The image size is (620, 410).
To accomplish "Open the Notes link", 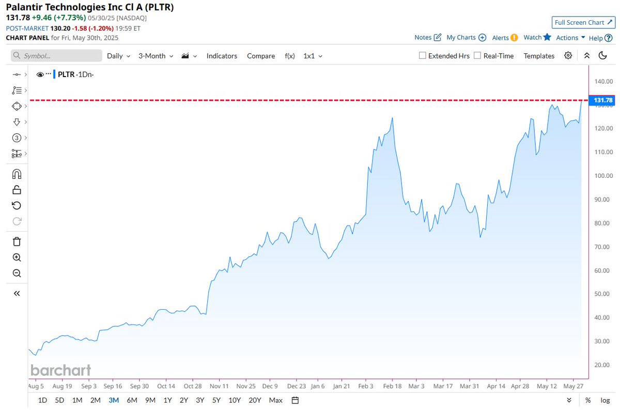I will click(x=428, y=37).
